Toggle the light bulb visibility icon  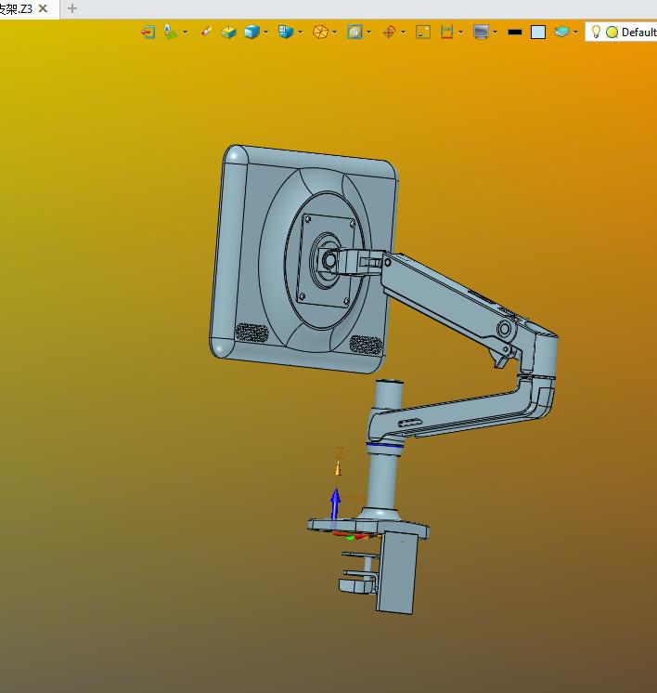[596, 32]
